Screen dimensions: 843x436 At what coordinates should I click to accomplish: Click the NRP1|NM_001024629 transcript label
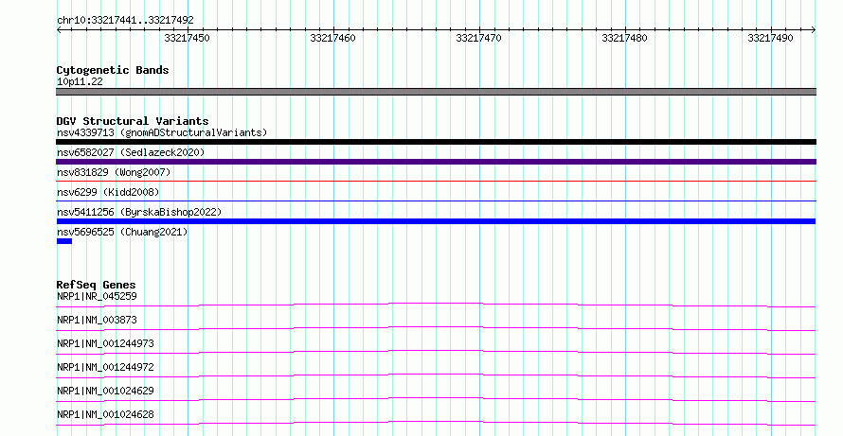(105, 391)
